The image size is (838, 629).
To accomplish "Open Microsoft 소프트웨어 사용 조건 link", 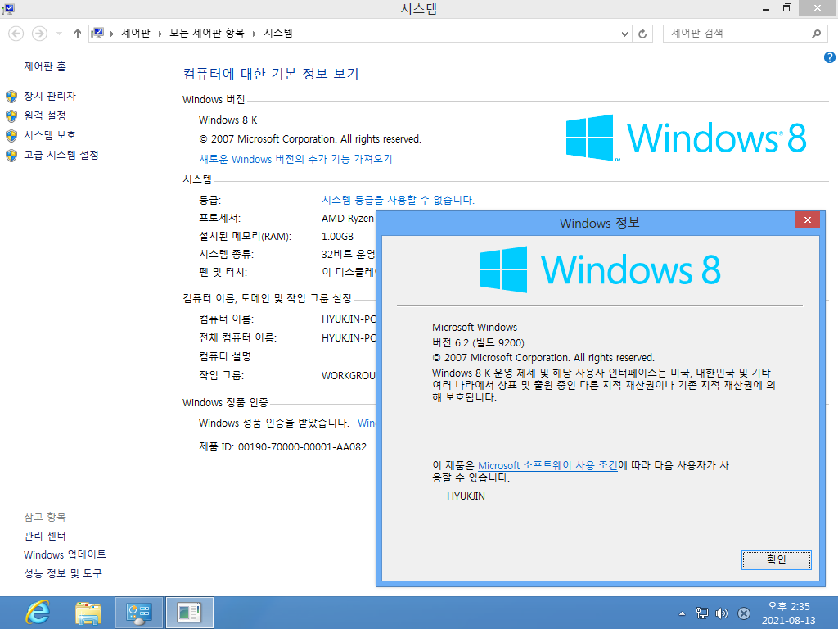I will pyautogui.click(x=547, y=465).
